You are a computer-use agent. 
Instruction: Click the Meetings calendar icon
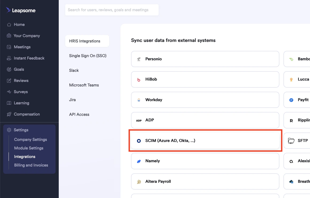(x=9, y=47)
